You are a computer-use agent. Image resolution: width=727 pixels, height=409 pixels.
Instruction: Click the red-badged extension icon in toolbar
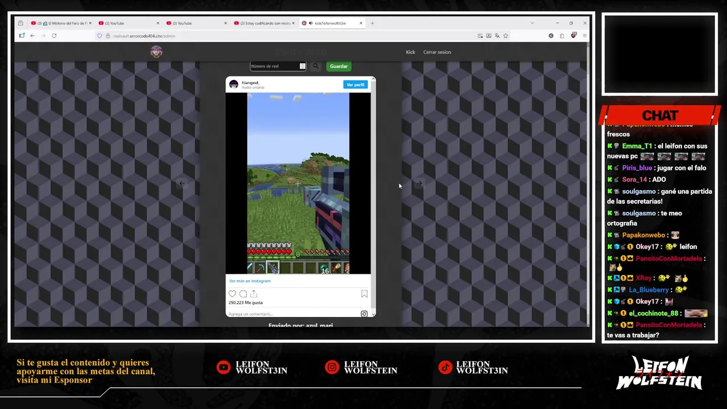tap(573, 36)
